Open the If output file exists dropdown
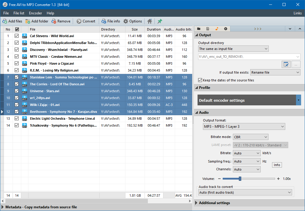 275,72
